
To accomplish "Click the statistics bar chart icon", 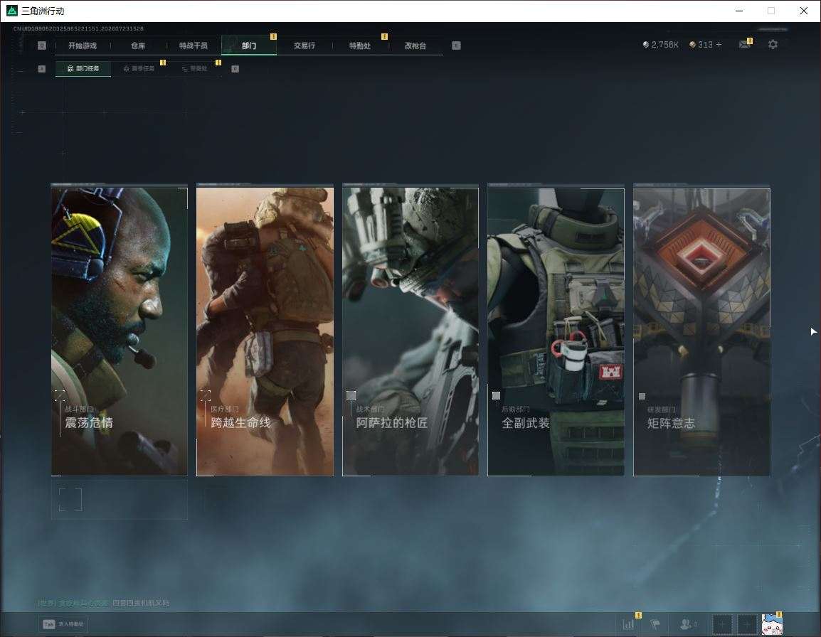I will point(628,624).
